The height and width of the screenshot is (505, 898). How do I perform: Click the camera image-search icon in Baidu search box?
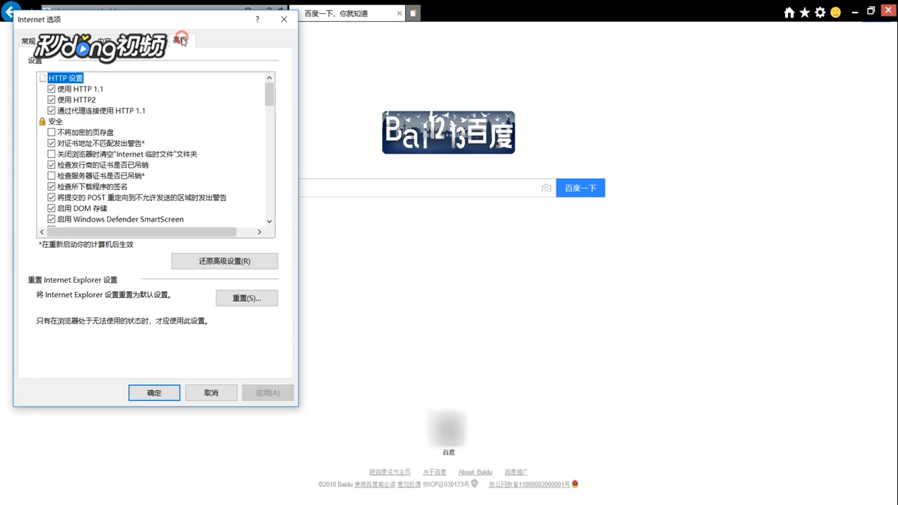click(546, 188)
